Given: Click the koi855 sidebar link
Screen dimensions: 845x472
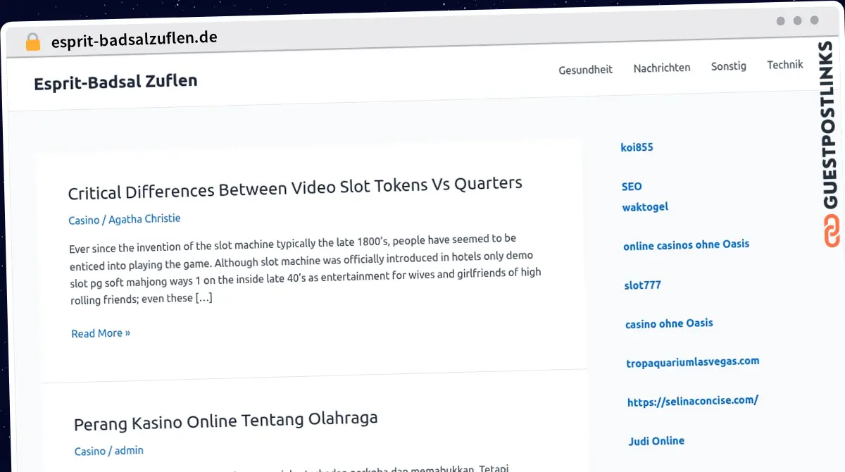Looking at the screenshot, I should [x=637, y=147].
